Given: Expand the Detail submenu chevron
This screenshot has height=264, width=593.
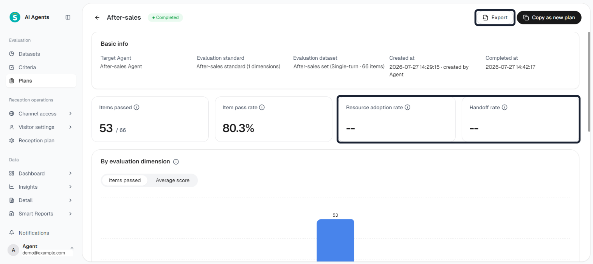Looking at the screenshot, I should 70,200.
